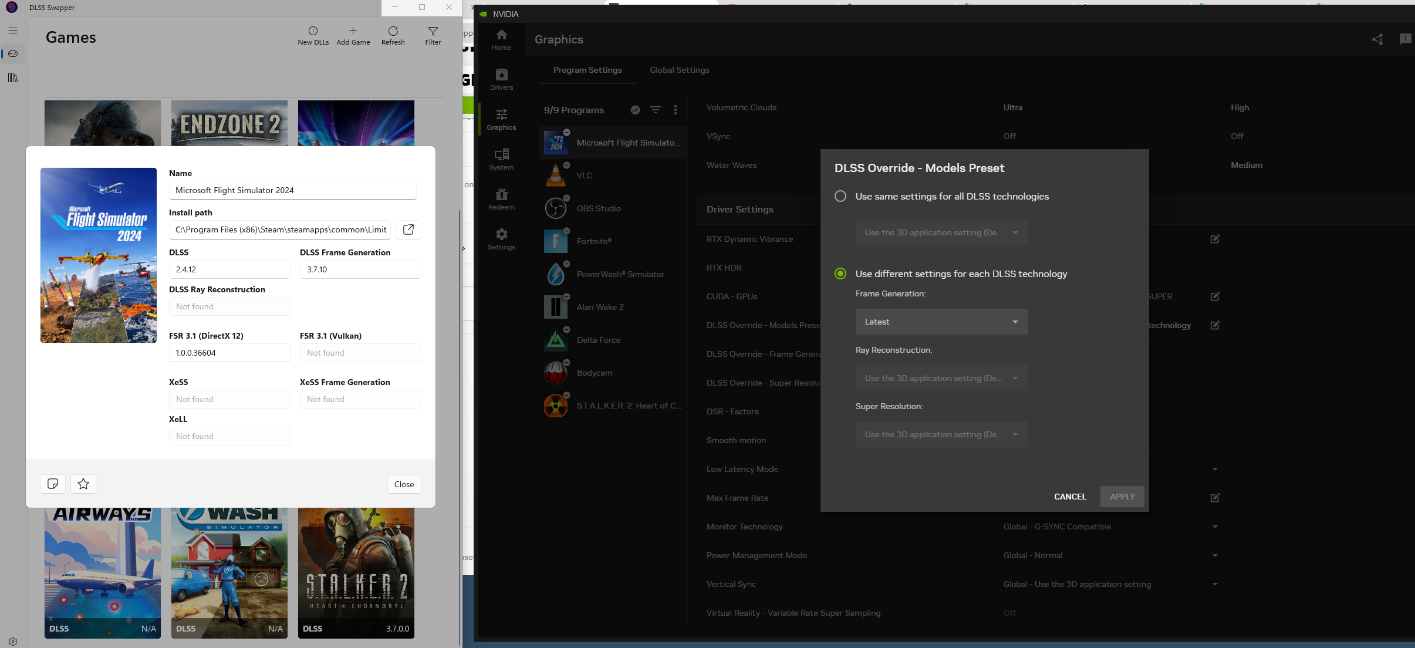The image size is (1415, 648).
Task: Open the Super Resolution preset dropdown
Action: point(941,434)
